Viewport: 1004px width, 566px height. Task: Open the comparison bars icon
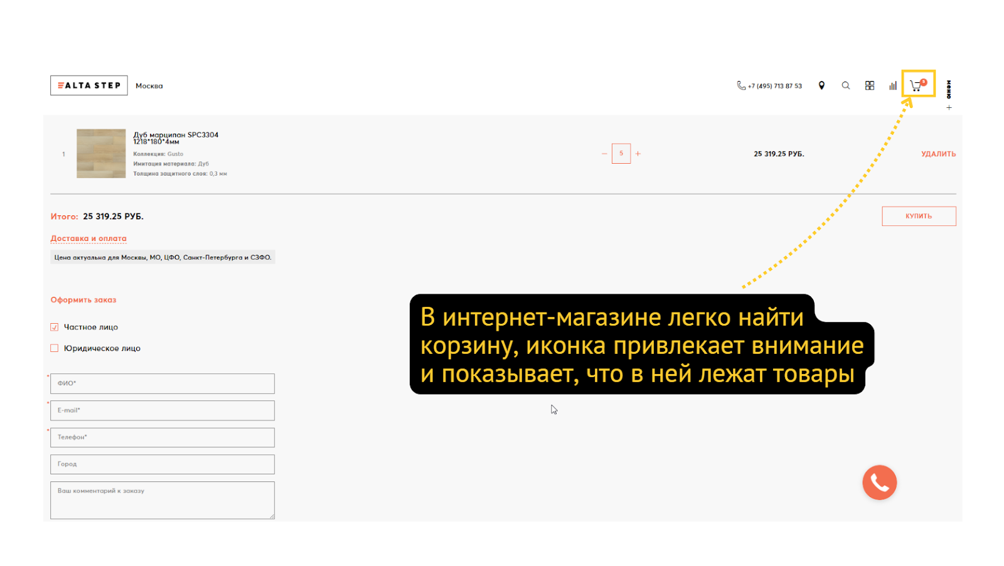coord(892,85)
